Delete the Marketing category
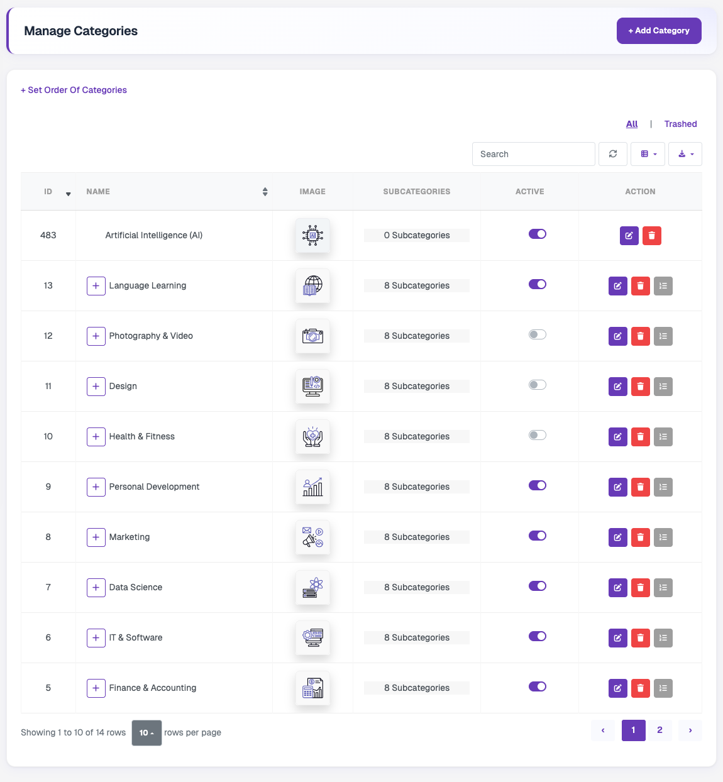 coord(641,537)
